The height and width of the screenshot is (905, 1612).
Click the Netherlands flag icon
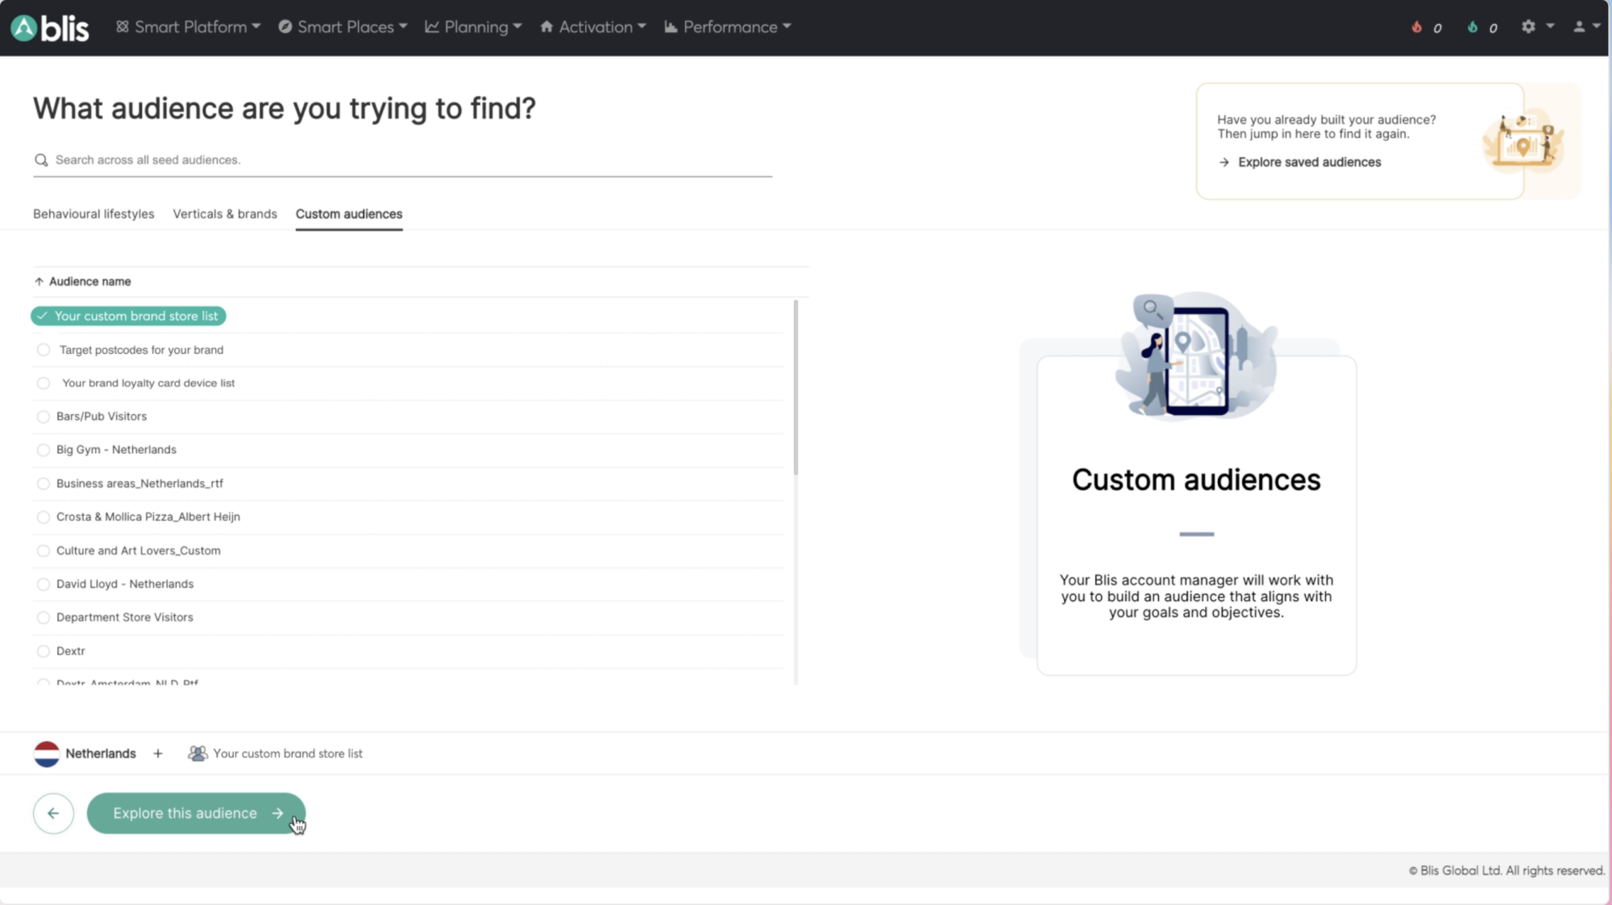47,753
